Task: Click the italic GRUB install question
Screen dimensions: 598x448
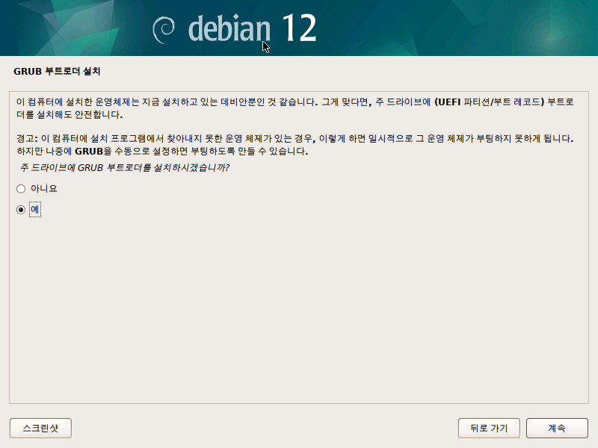Action: click(x=124, y=167)
